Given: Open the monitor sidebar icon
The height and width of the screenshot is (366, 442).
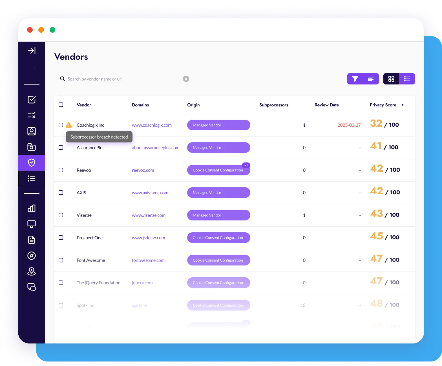Looking at the screenshot, I should (32, 224).
